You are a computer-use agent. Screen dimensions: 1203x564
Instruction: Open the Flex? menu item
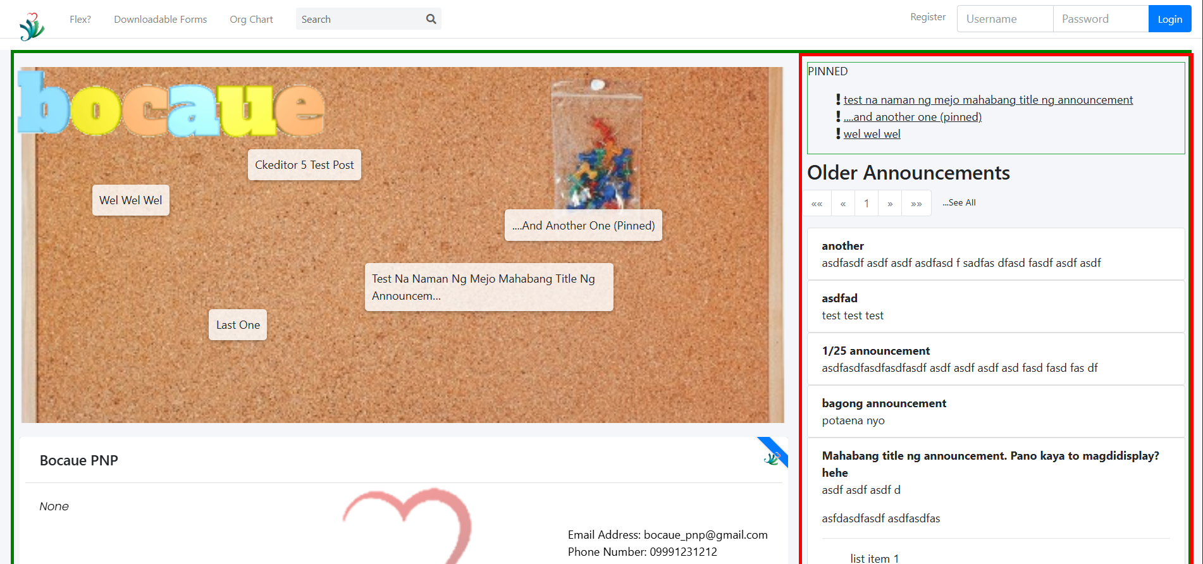click(80, 20)
